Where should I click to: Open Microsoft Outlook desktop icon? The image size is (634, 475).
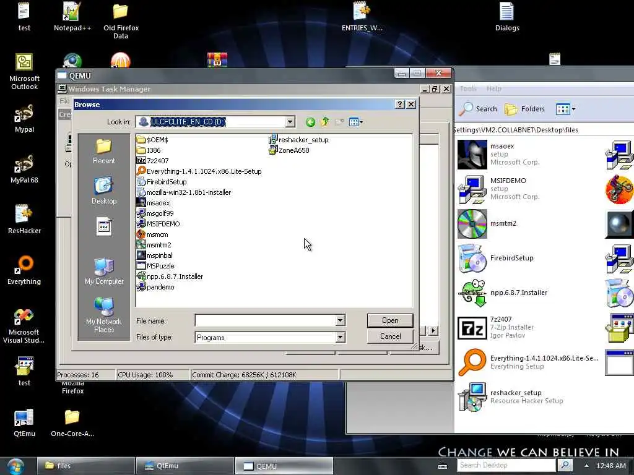[x=24, y=72]
